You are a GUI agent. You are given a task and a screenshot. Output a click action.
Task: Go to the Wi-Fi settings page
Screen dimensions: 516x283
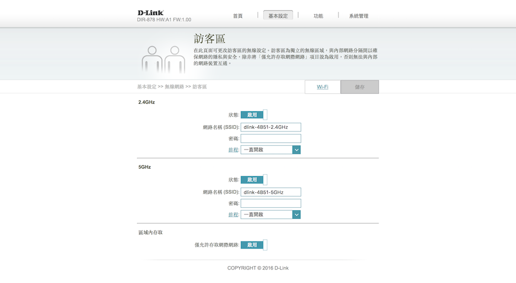coord(322,87)
